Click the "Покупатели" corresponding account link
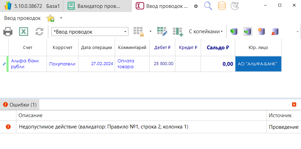The height and width of the screenshot is (149, 301). click(62, 64)
